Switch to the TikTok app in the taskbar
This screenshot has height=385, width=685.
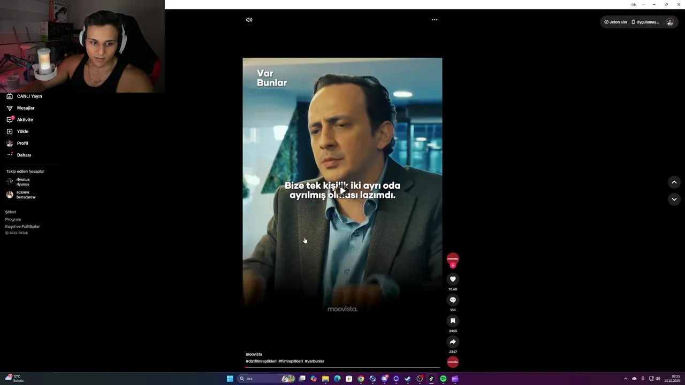(431, 379)
